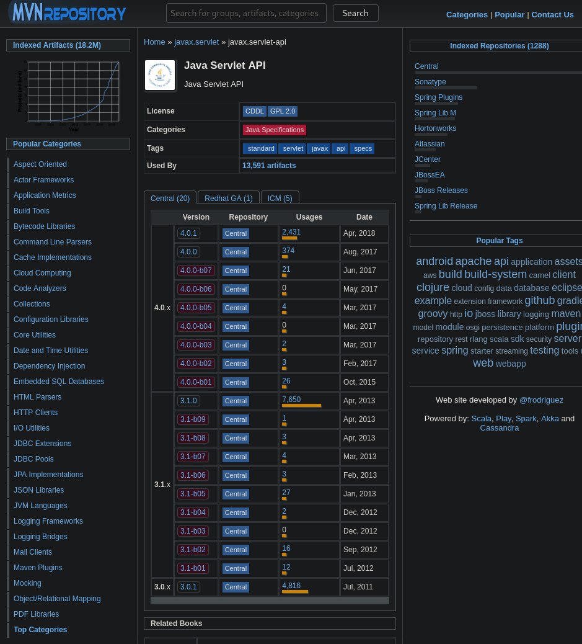Viewport: 582px width, 644px height.
Task: Open Popular in the top navigation
Action: (x=509, y=15)
